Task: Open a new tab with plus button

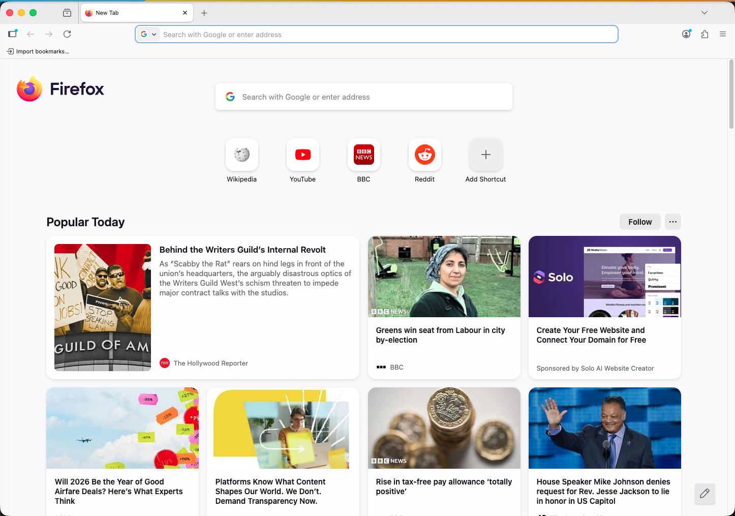Action: pyautogui.click(x=204, y=13)
